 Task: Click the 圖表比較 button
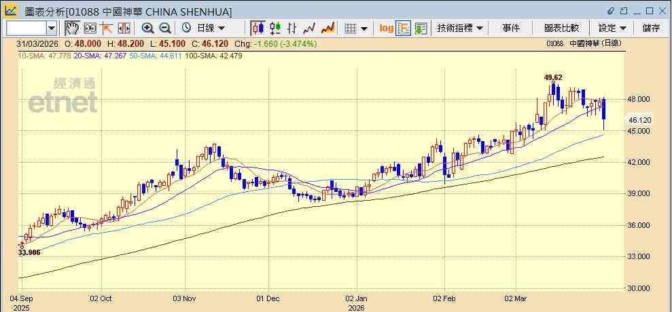coord(561,28)
